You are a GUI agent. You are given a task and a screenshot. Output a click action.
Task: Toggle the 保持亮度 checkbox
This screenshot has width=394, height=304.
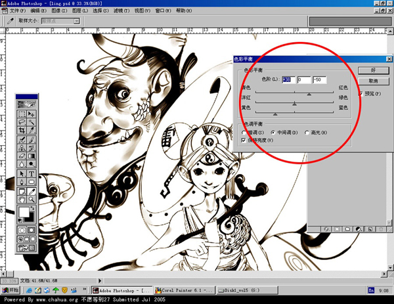tap(243, 141)
